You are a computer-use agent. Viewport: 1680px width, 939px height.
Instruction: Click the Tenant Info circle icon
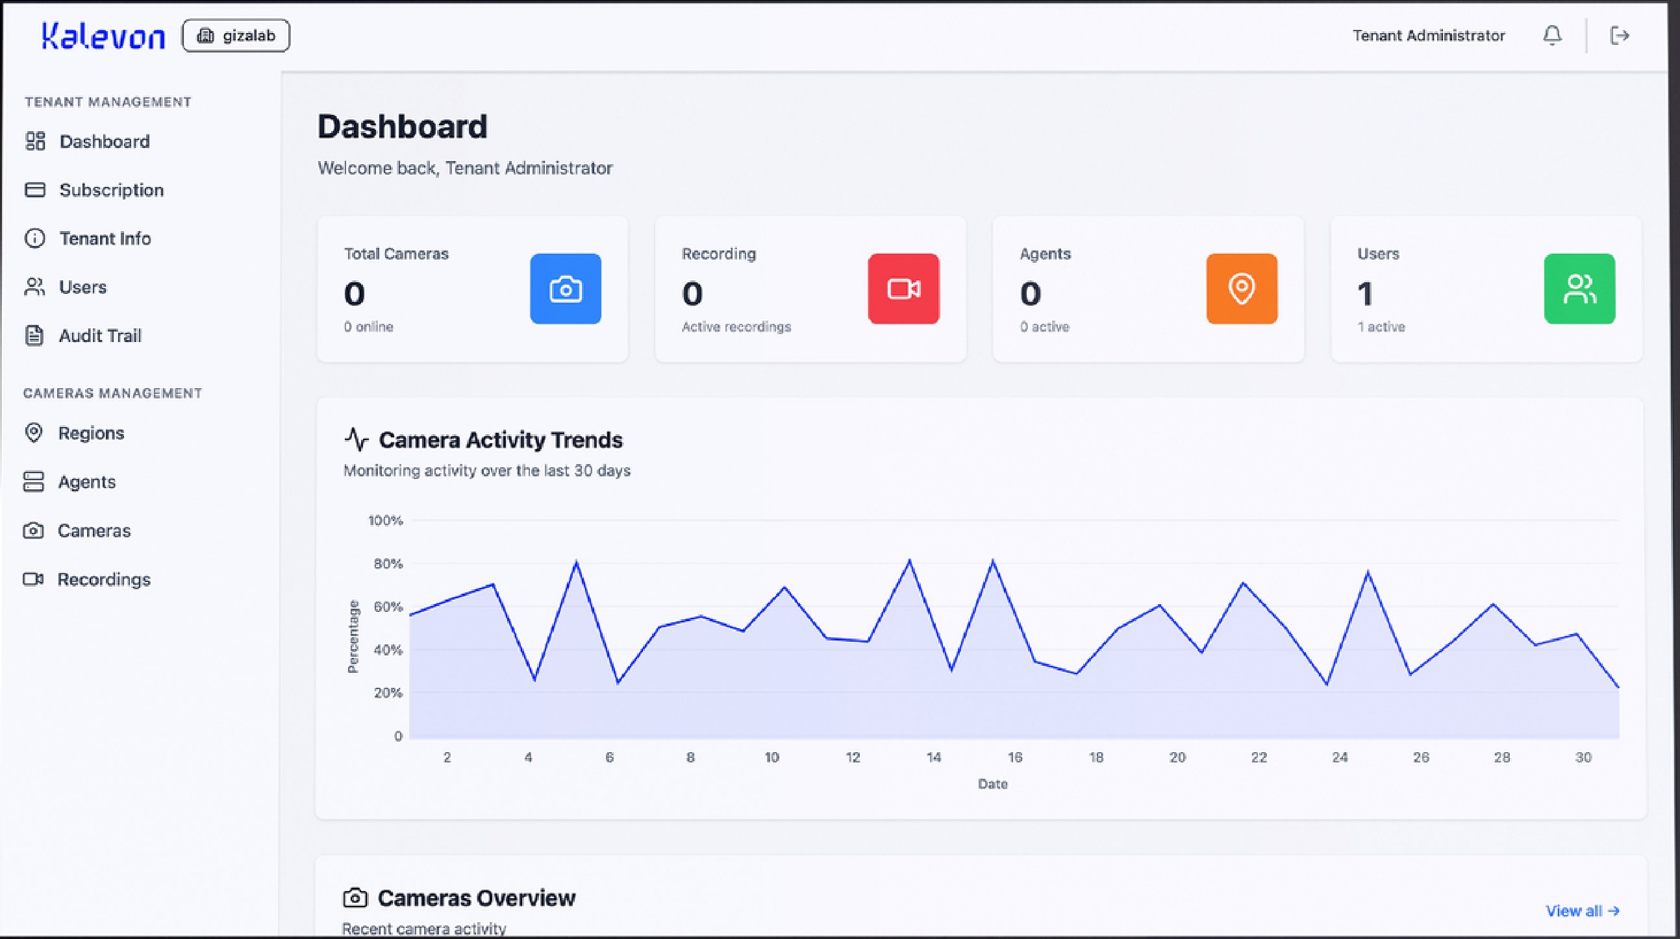coord(34,239)
